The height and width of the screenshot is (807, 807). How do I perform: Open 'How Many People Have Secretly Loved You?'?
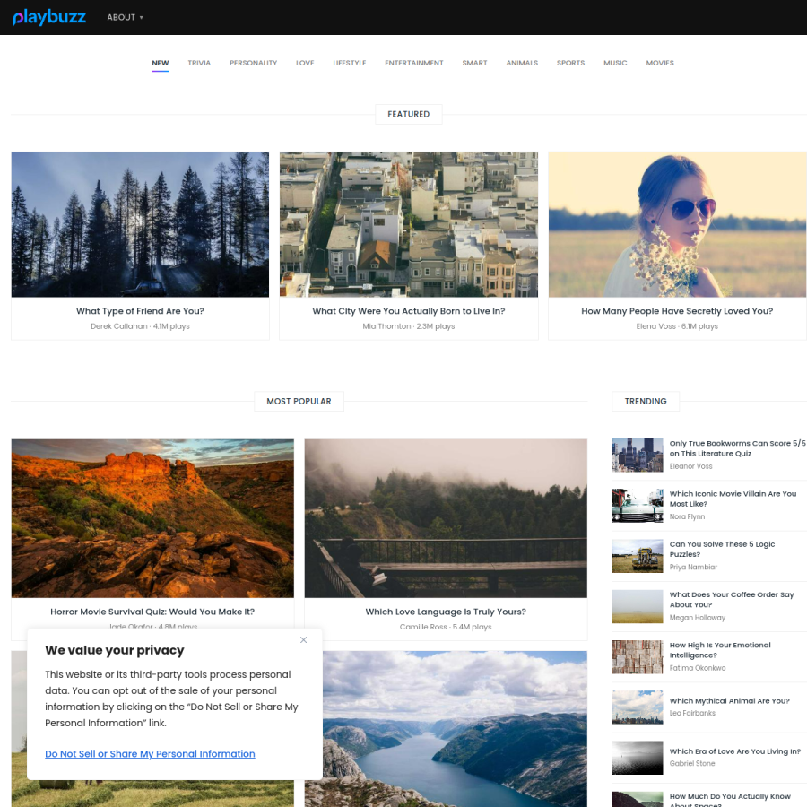[677, 311]
